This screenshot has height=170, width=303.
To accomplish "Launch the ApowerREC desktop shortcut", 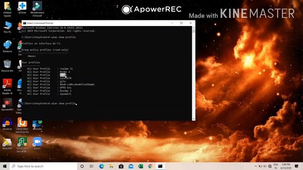I will (x=8, y=105).
